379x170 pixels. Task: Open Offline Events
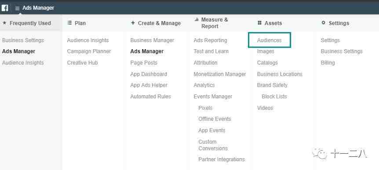pyautogui.click(x=215, y=119)
